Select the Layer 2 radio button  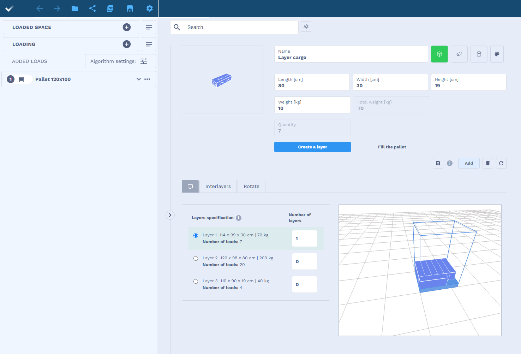(196, 258)
